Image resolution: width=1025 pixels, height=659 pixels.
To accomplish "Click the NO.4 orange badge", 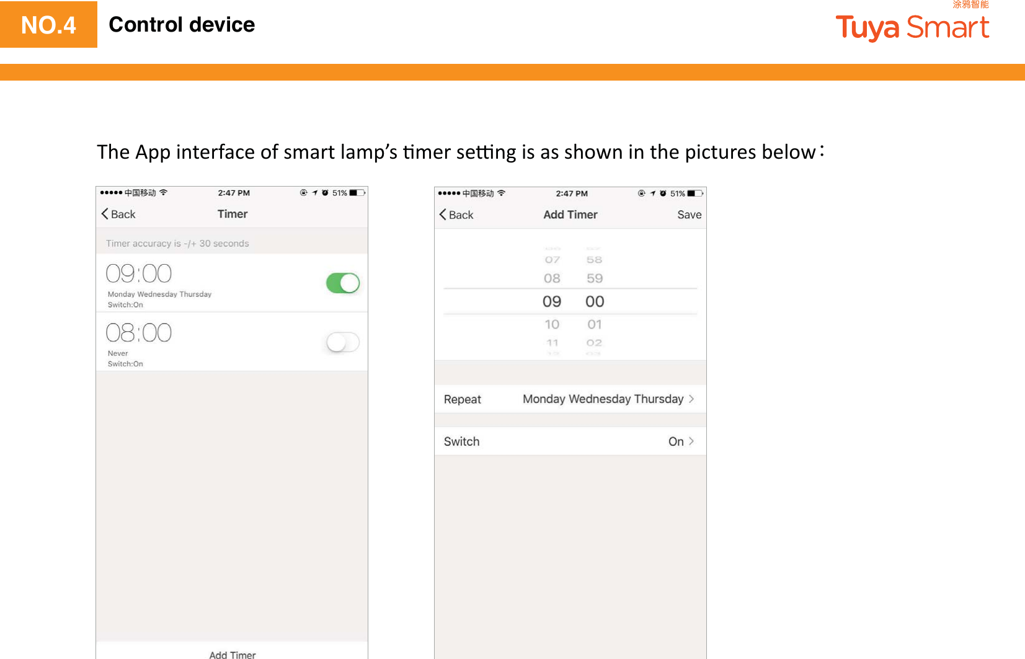I will [48, 24].
